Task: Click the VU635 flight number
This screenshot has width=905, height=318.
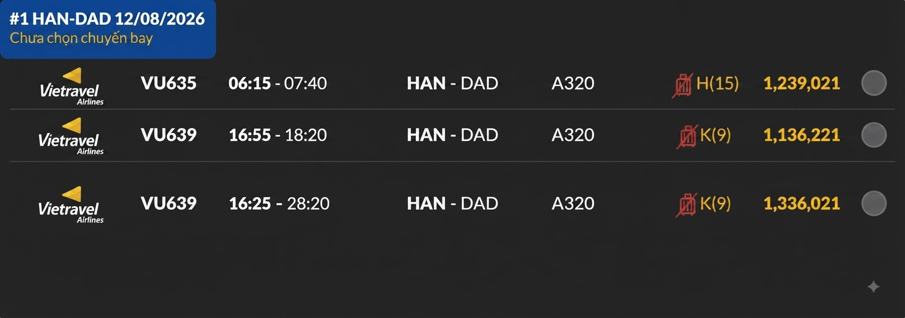Action: tap(169, 83)
